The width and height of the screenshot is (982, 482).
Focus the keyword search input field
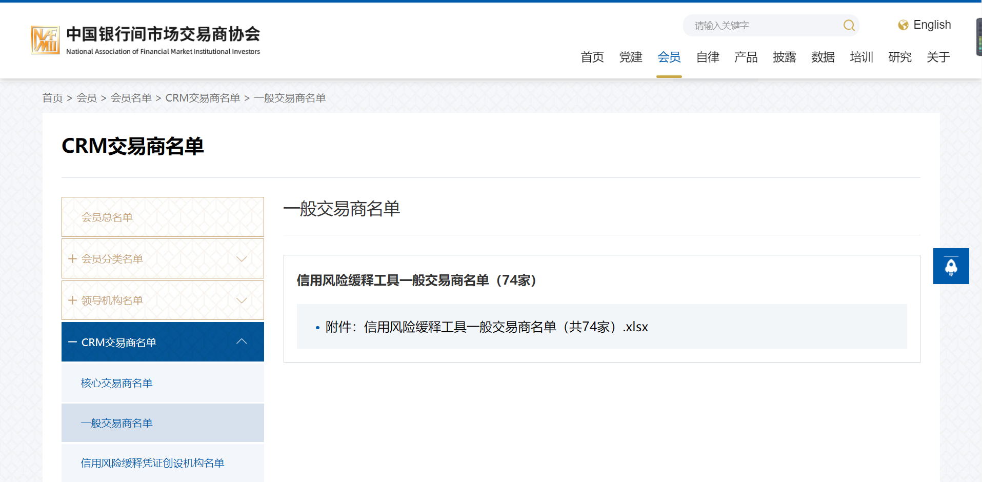(x=764, y=26)
